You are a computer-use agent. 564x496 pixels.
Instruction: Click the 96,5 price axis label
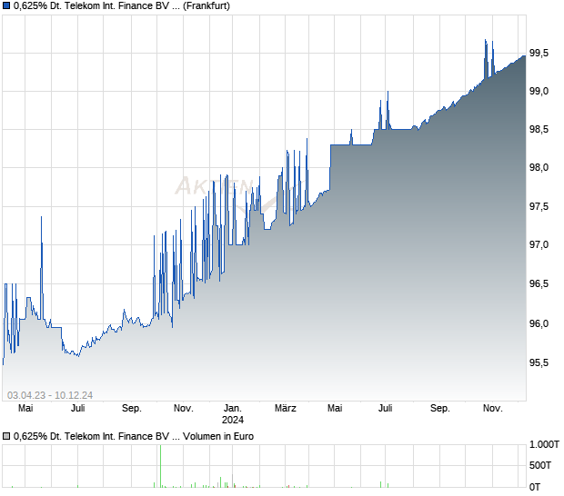coord(539,284)
